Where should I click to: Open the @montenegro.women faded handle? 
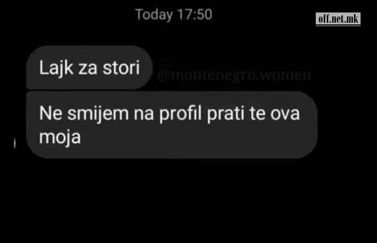pyautogui.click(x=234, y=75)
